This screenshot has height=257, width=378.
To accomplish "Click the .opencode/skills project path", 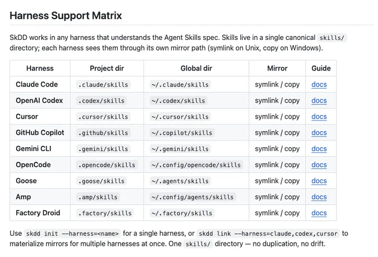I will (107, 165).
